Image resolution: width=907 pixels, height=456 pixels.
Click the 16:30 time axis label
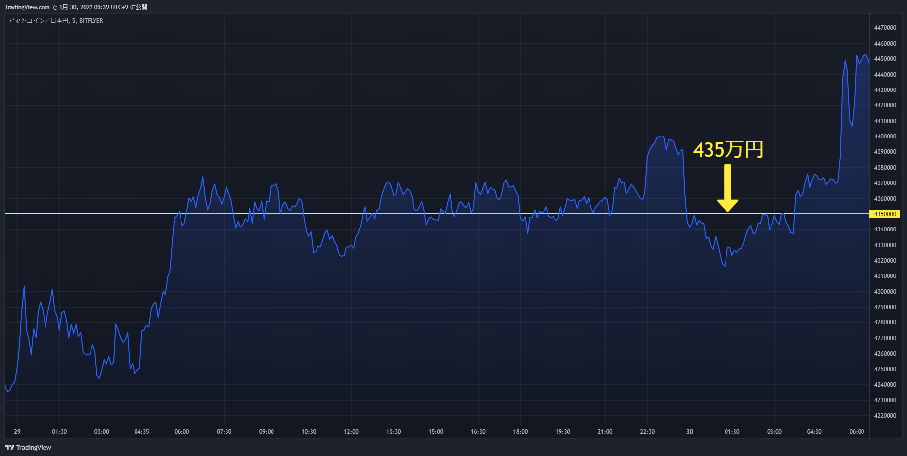pos(478,432)
